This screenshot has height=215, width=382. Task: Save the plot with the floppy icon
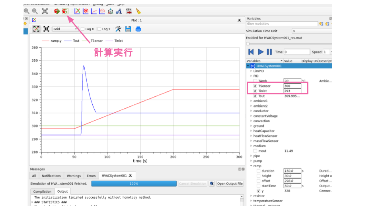coord(128,29)
